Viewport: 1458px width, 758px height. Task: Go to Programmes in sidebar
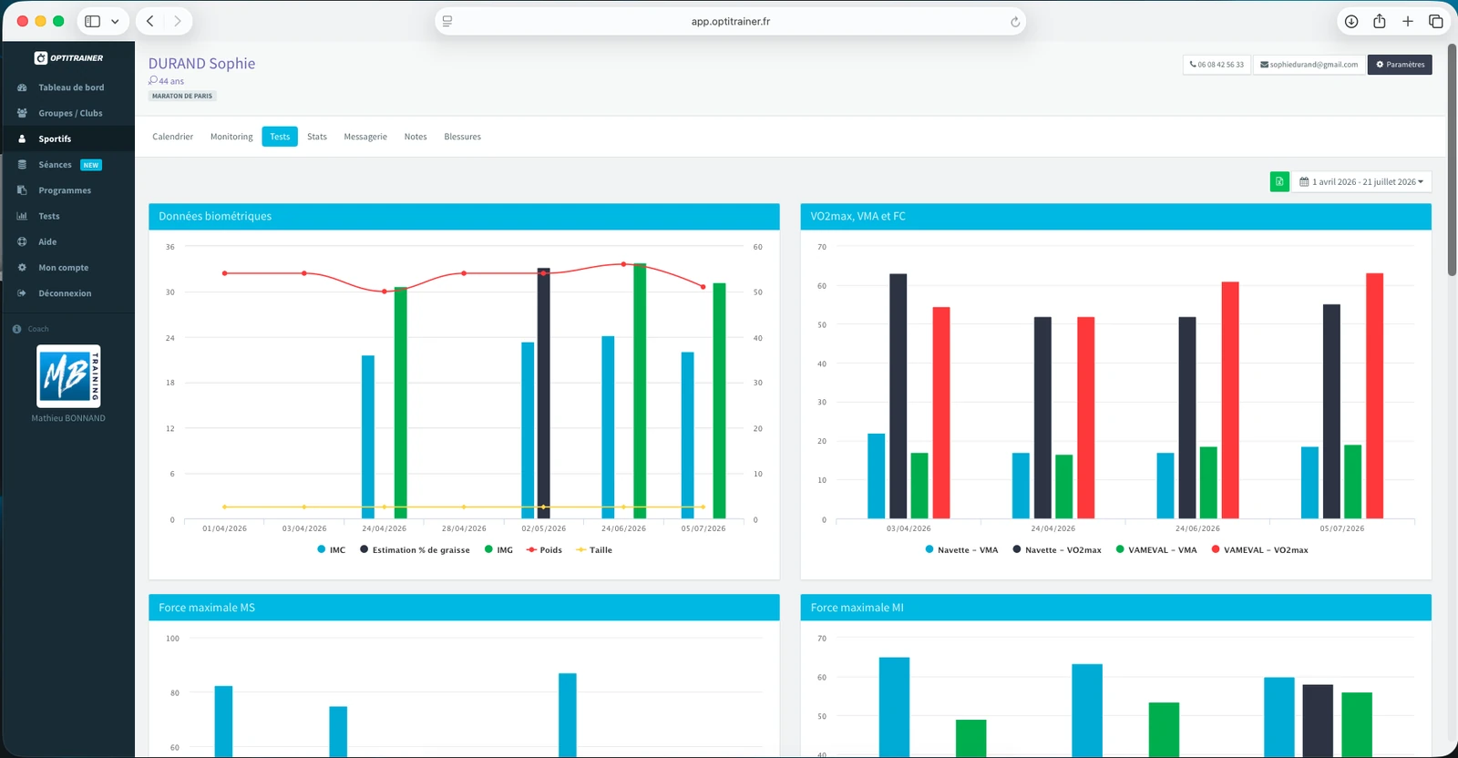[65, 190]
